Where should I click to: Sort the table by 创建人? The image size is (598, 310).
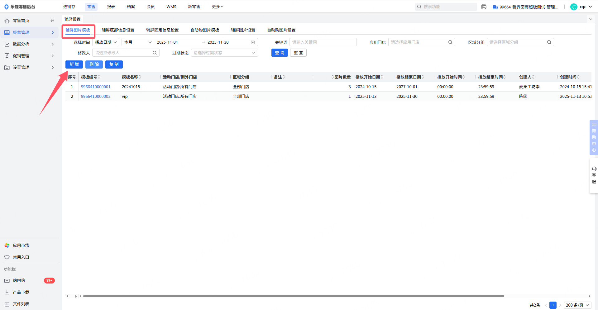click(533, 77)
